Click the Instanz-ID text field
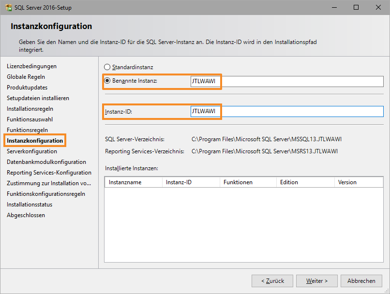This screenshot has width=390, height=294. pos(286,112)
